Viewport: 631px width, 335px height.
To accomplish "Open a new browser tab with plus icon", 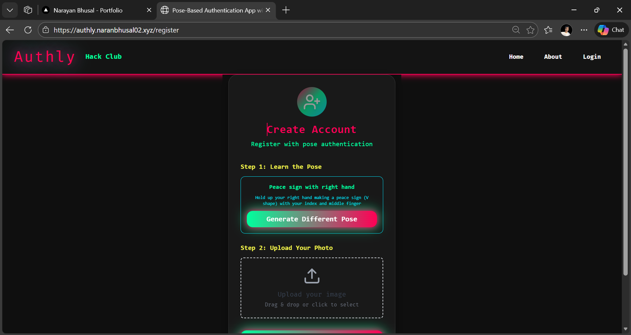I will tap(286, 10).
